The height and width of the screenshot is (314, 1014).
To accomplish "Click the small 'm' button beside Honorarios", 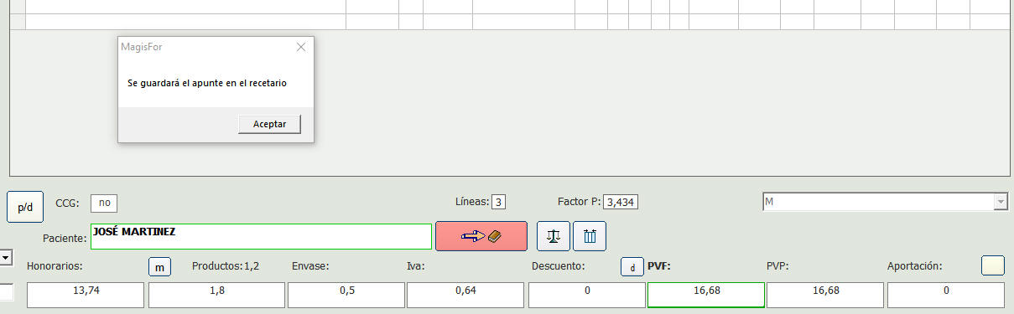I will [159, 266].
